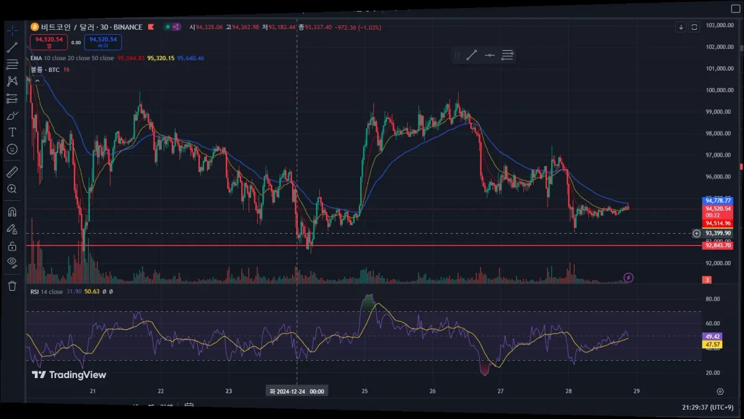Open the Fibonacci retracement tools
The height and width of the screenshot is (419, 744).
(x=12, y=64)
